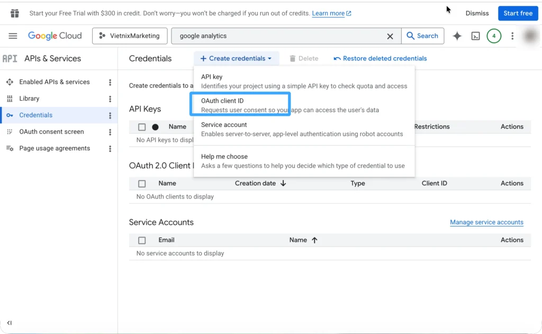The width and height of the screenshot is (542, 334).
Task: Activate Cloud Shell terminal icon
Action: coord(476,36)
